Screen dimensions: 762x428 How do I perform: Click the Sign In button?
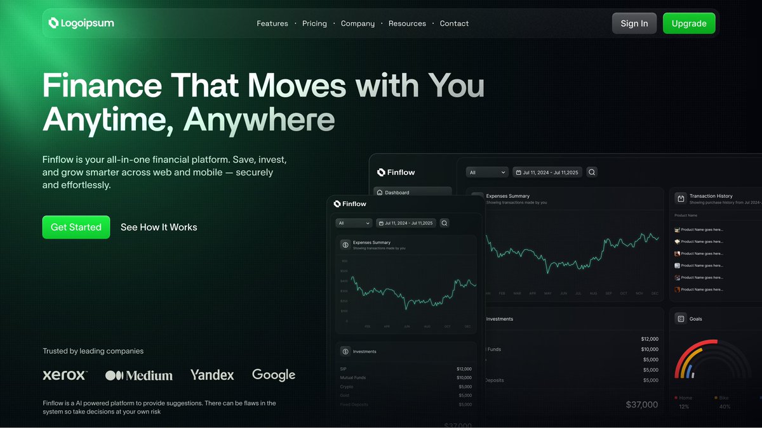click(634, 23)
